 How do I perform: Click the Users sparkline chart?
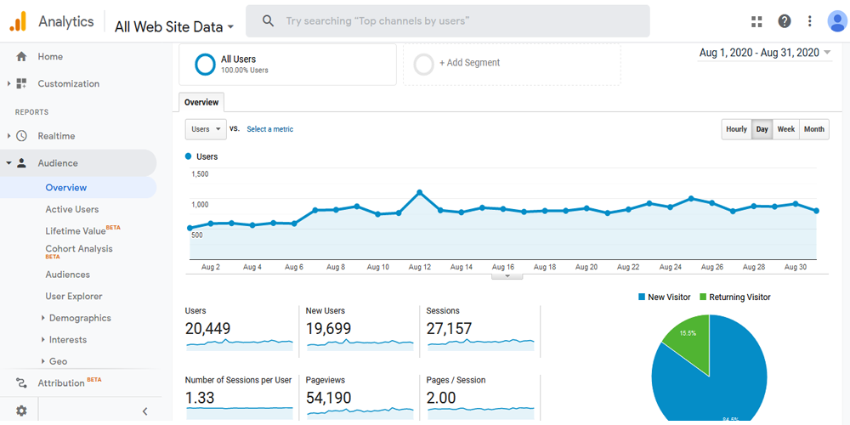[x=240, y=344]
